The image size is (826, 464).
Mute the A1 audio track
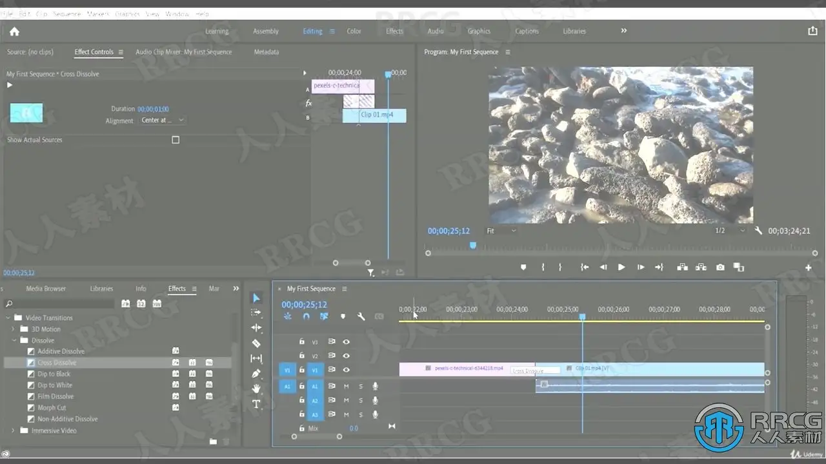pyautogui.click(x=346, y=386)
